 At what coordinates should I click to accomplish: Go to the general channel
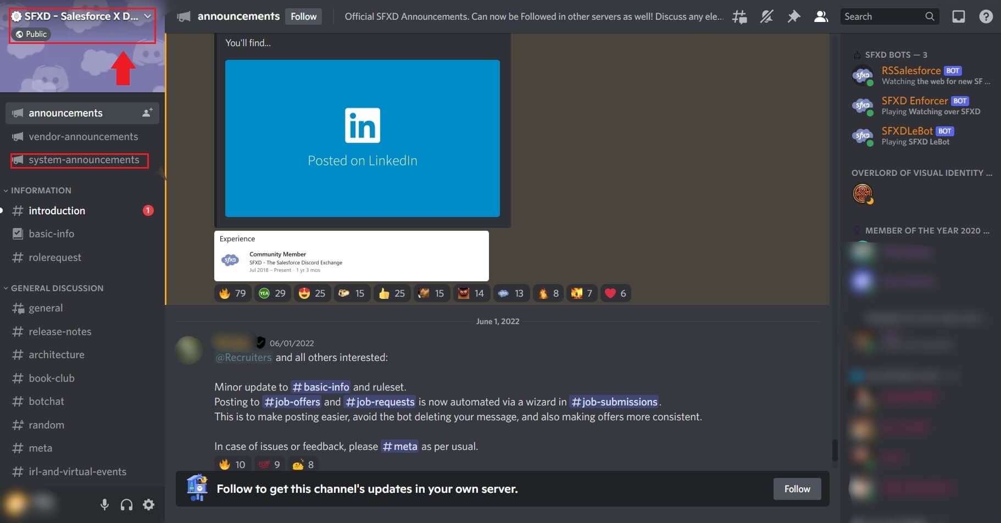(x=82, y=308)
